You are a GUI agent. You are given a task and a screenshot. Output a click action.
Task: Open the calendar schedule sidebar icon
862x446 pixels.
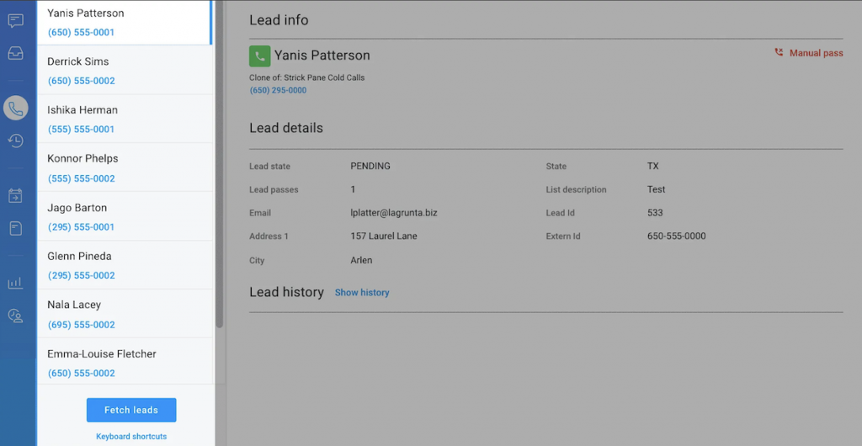click(15, 196)
